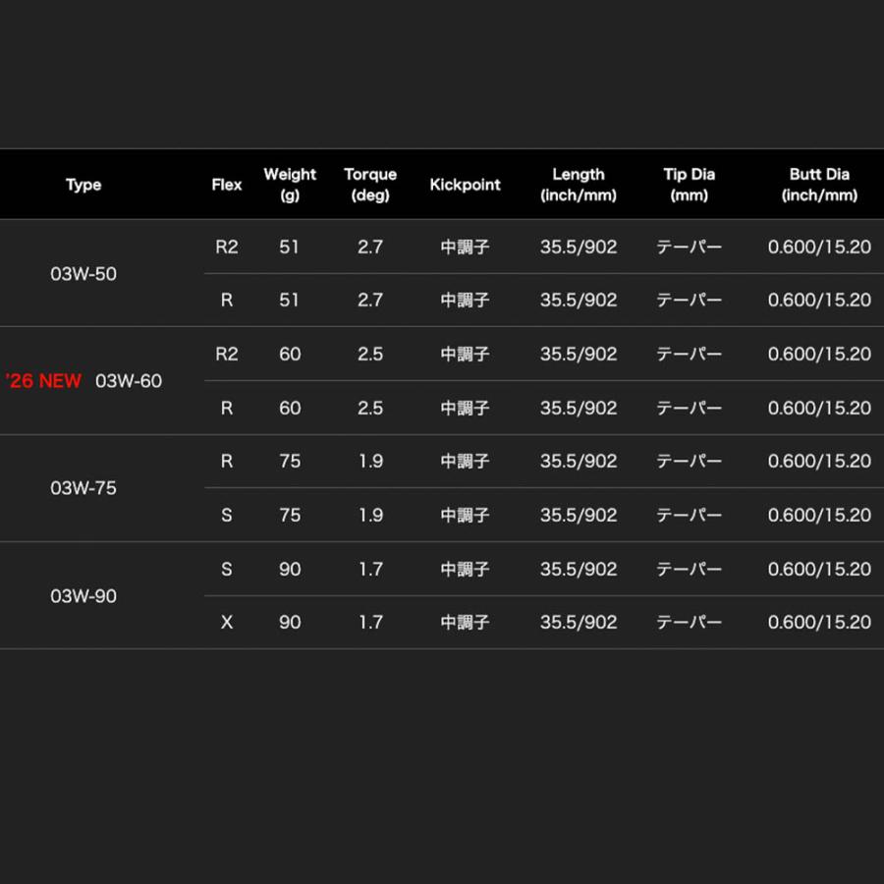Click the Type column header
Screen dimensions: 884x884
coord(83,185)
